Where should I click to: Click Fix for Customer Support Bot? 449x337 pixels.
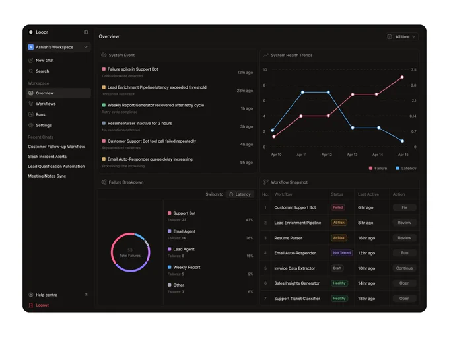[x=404, y=207]
